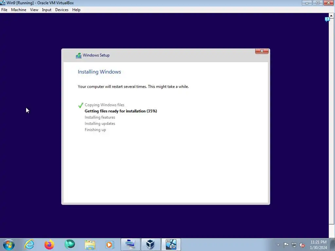
Task: Open the Help menu
Action: 76,10
